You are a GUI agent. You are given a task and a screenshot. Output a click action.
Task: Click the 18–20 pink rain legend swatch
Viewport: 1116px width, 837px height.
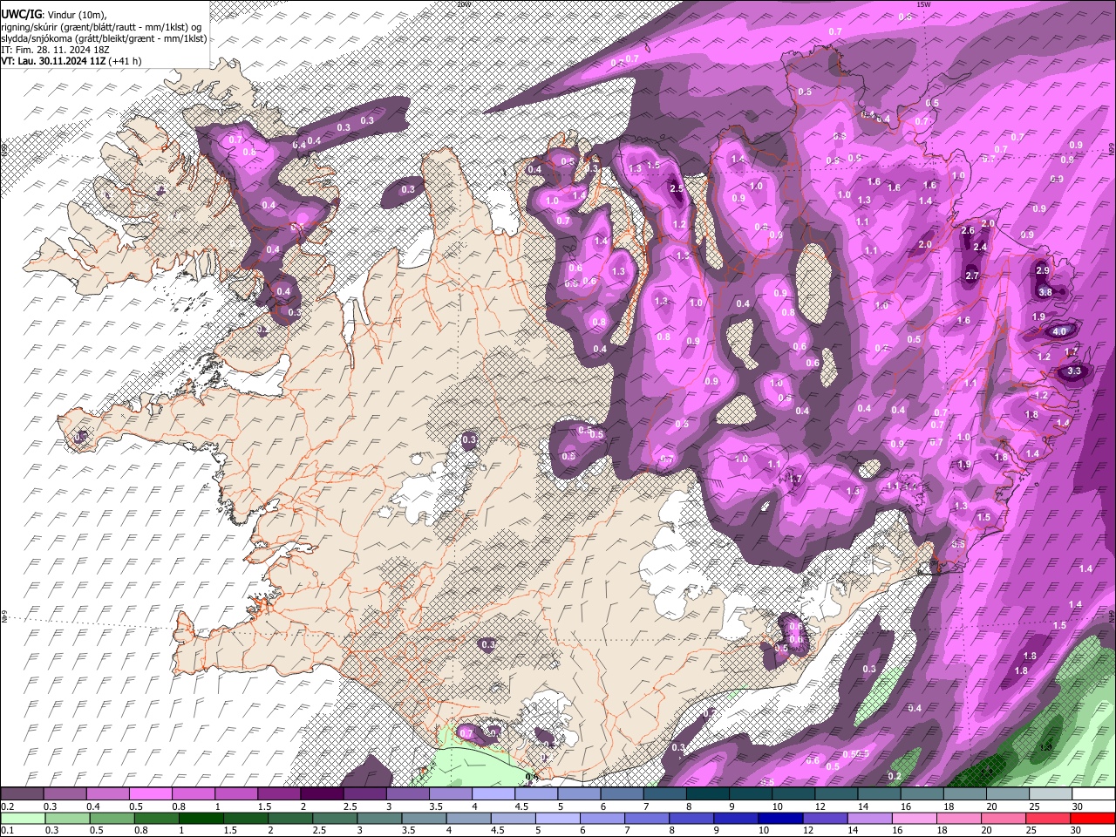(x=959, y=819)
